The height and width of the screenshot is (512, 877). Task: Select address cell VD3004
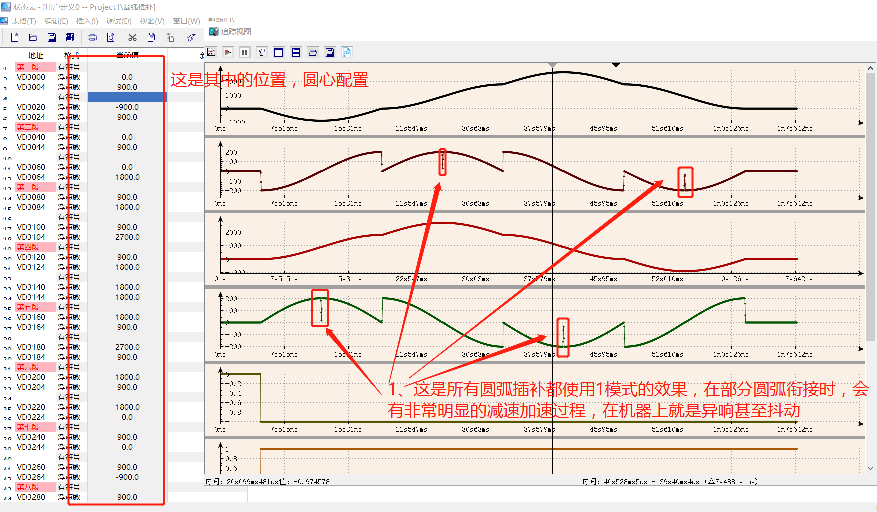[x=36, y=87]
